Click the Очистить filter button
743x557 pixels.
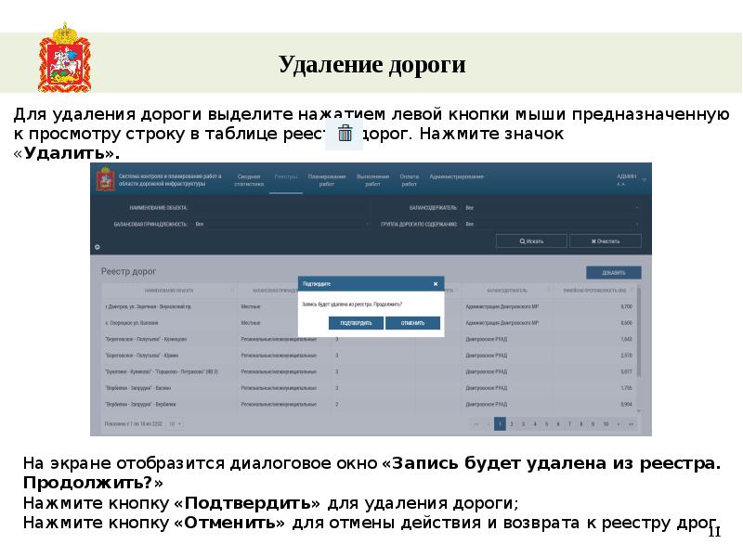pyautogui.click(x=604, y=241)
